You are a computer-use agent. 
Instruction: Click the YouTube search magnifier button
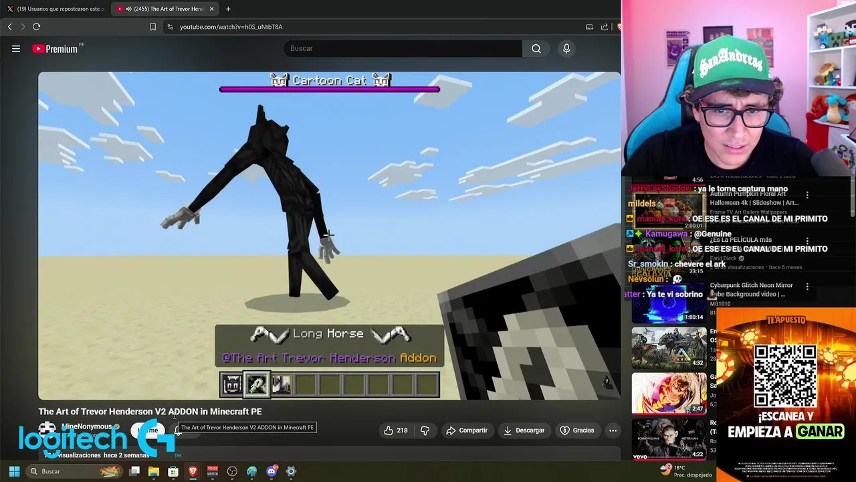tap(536, 48)
